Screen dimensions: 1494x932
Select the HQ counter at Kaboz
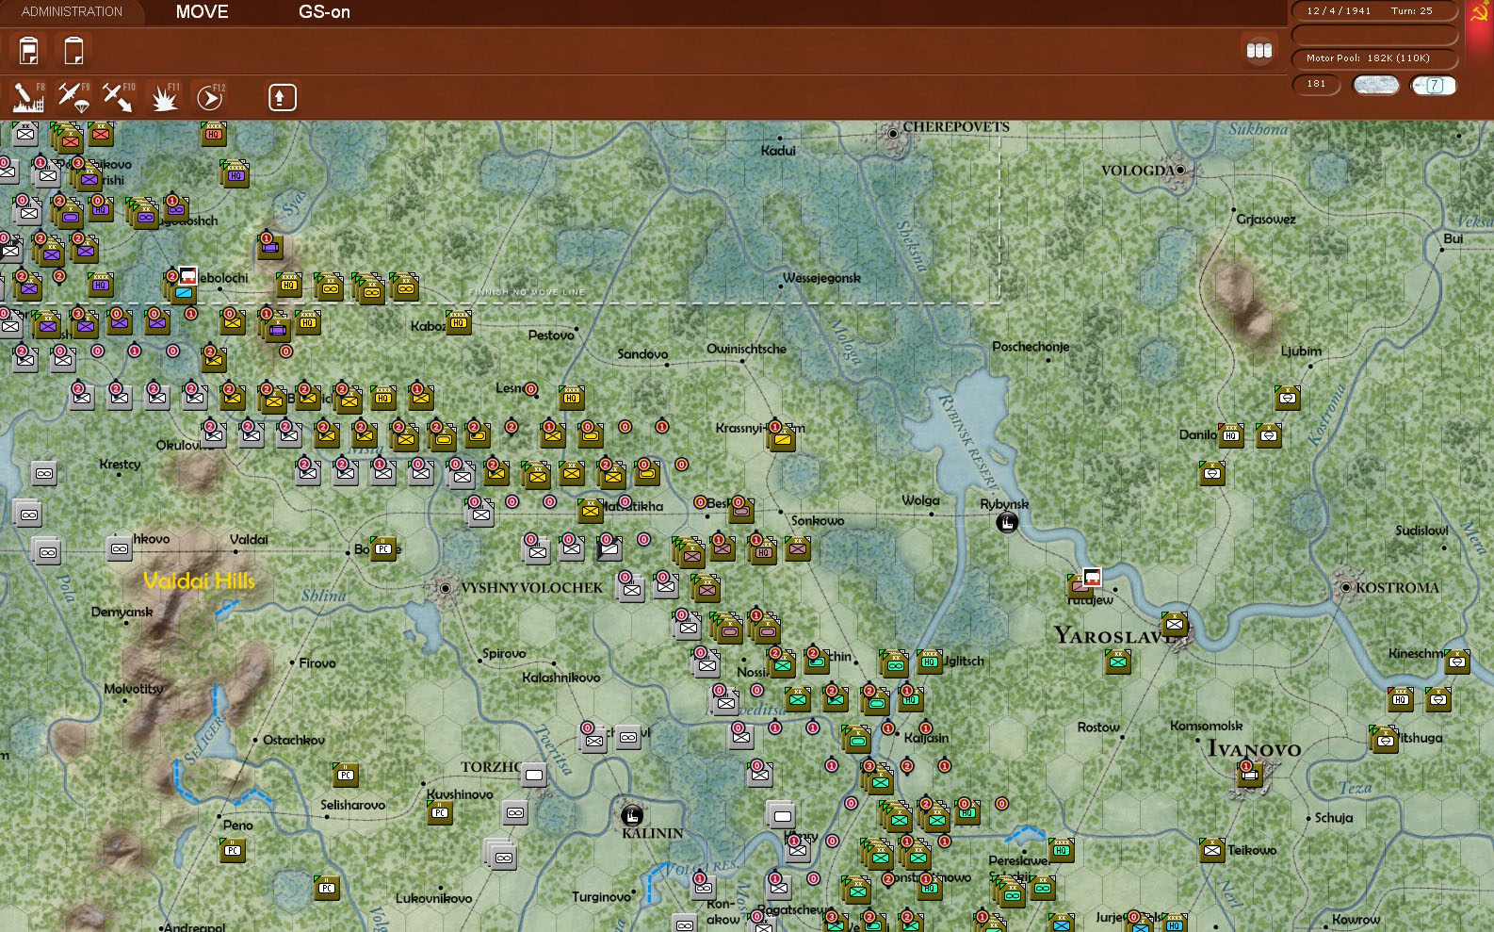click(x=458, y=322)
